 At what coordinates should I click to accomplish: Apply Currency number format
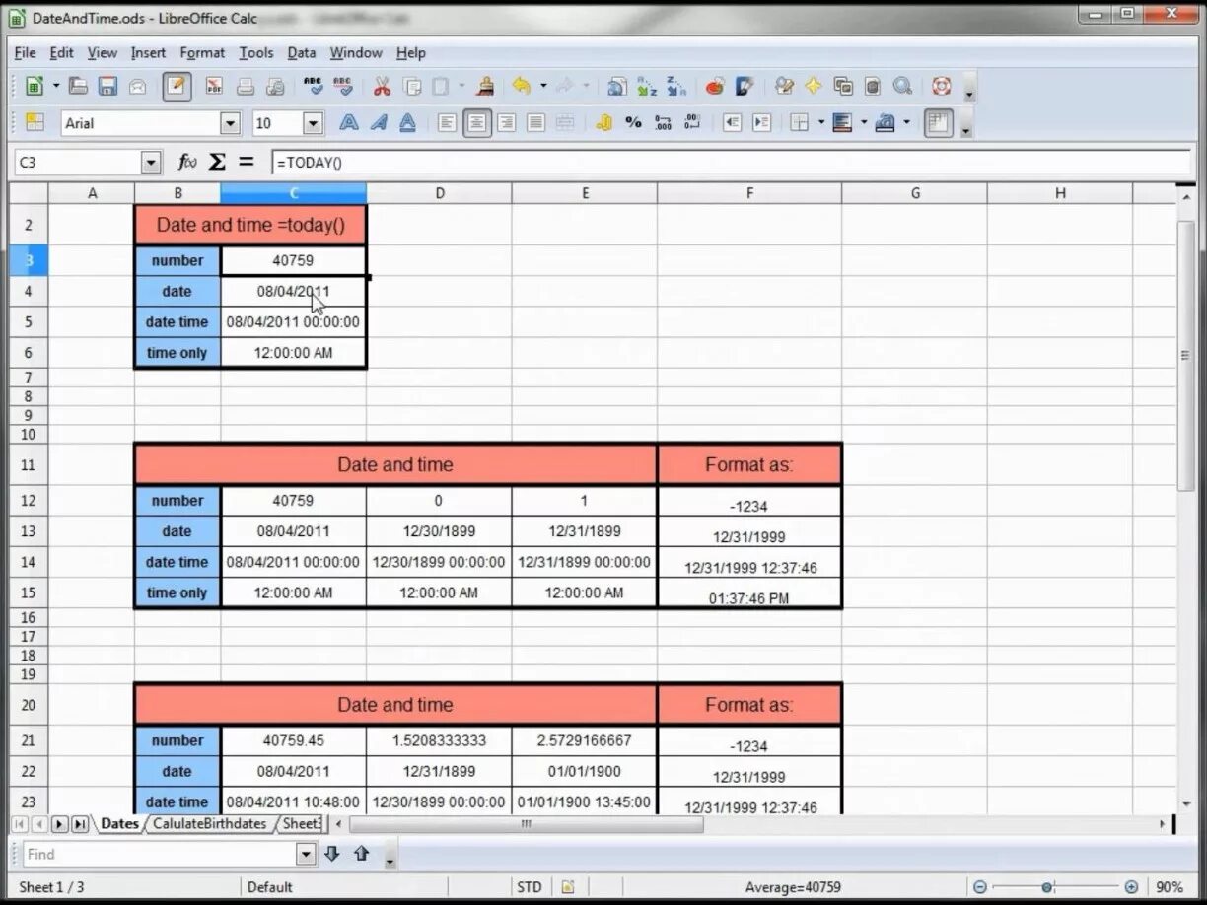(604, 123)
